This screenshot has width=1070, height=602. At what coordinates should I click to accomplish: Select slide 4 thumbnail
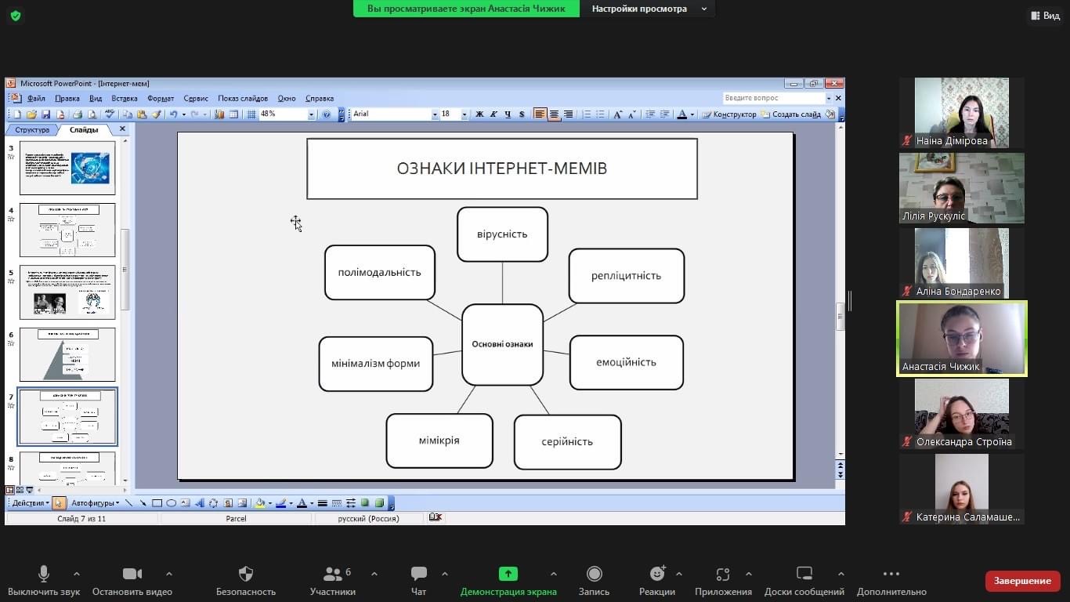pos(67,230)
